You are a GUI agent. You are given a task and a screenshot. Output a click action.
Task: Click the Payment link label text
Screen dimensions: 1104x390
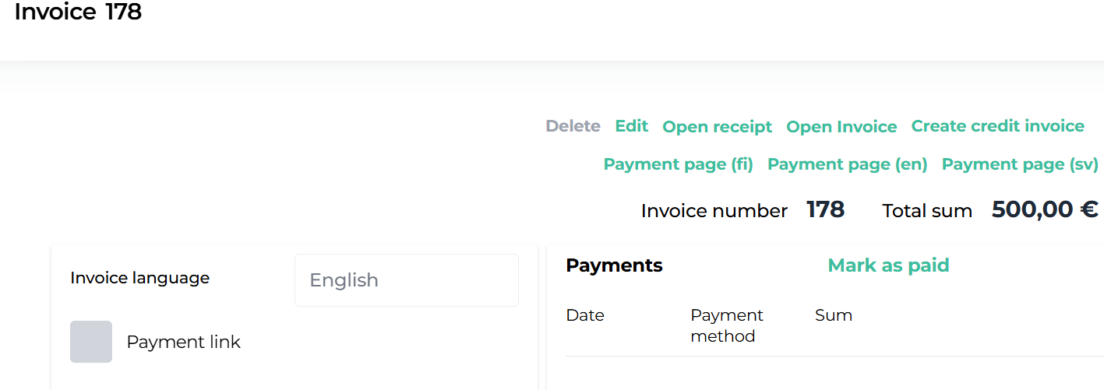[184, 342]
